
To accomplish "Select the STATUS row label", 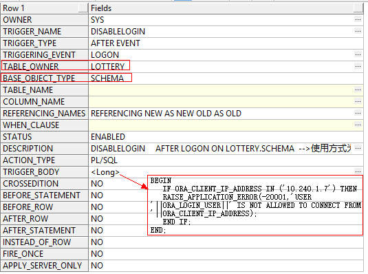I will [x=44, y=137].
